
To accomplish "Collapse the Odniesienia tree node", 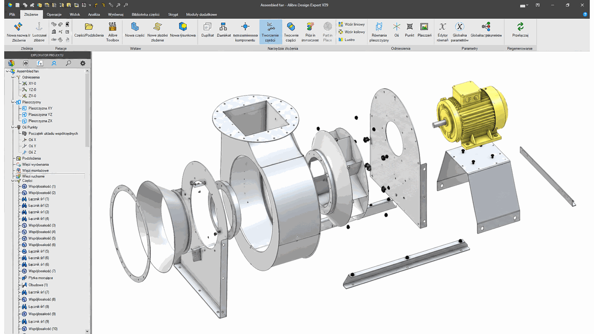I will [x=13, y=77].
